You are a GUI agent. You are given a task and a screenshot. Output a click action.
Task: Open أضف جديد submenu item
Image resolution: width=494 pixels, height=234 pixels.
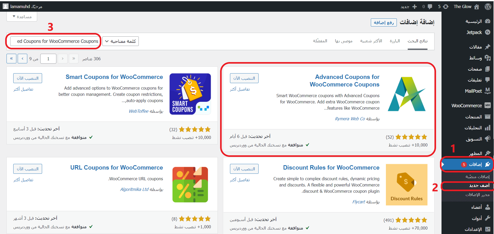click(479, 185)
